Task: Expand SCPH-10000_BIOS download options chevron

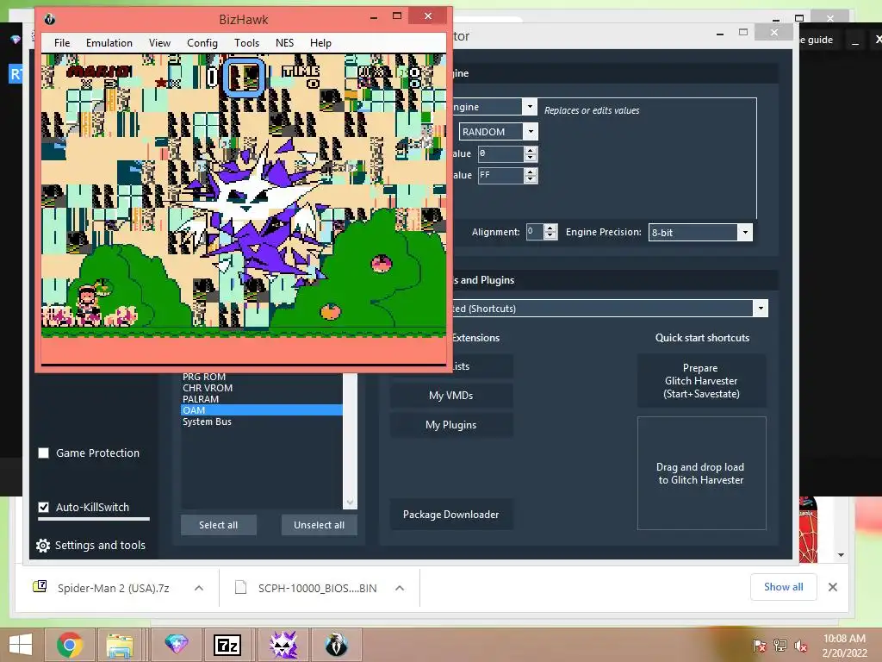Action: [400, 588]
